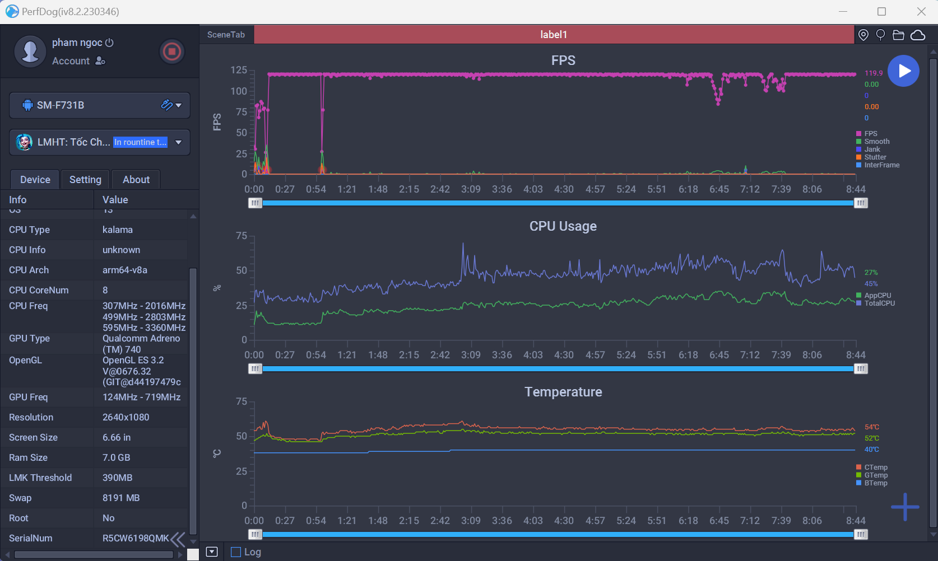Viewport: 938px width, 561px height.
Task: Toggle AppCPU series in CPU legend
Action: 874,296
